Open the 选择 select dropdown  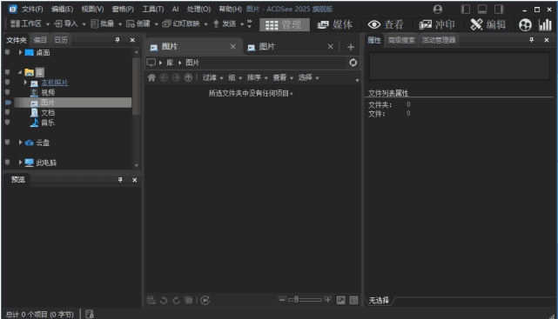click(308, 77)
